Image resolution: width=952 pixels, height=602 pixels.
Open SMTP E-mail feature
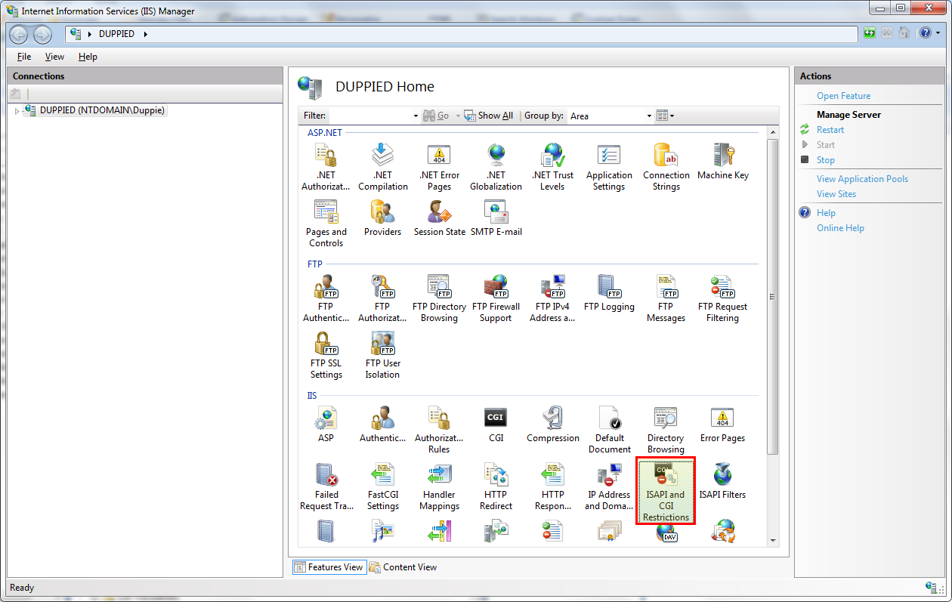point(496,219)
